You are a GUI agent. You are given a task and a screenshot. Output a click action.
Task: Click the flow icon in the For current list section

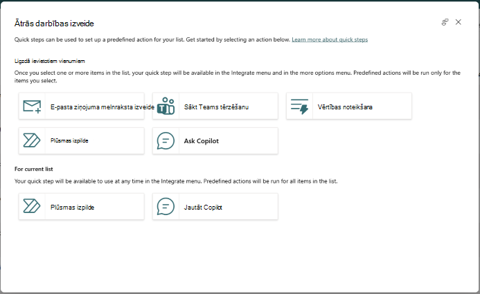[32, 206]
